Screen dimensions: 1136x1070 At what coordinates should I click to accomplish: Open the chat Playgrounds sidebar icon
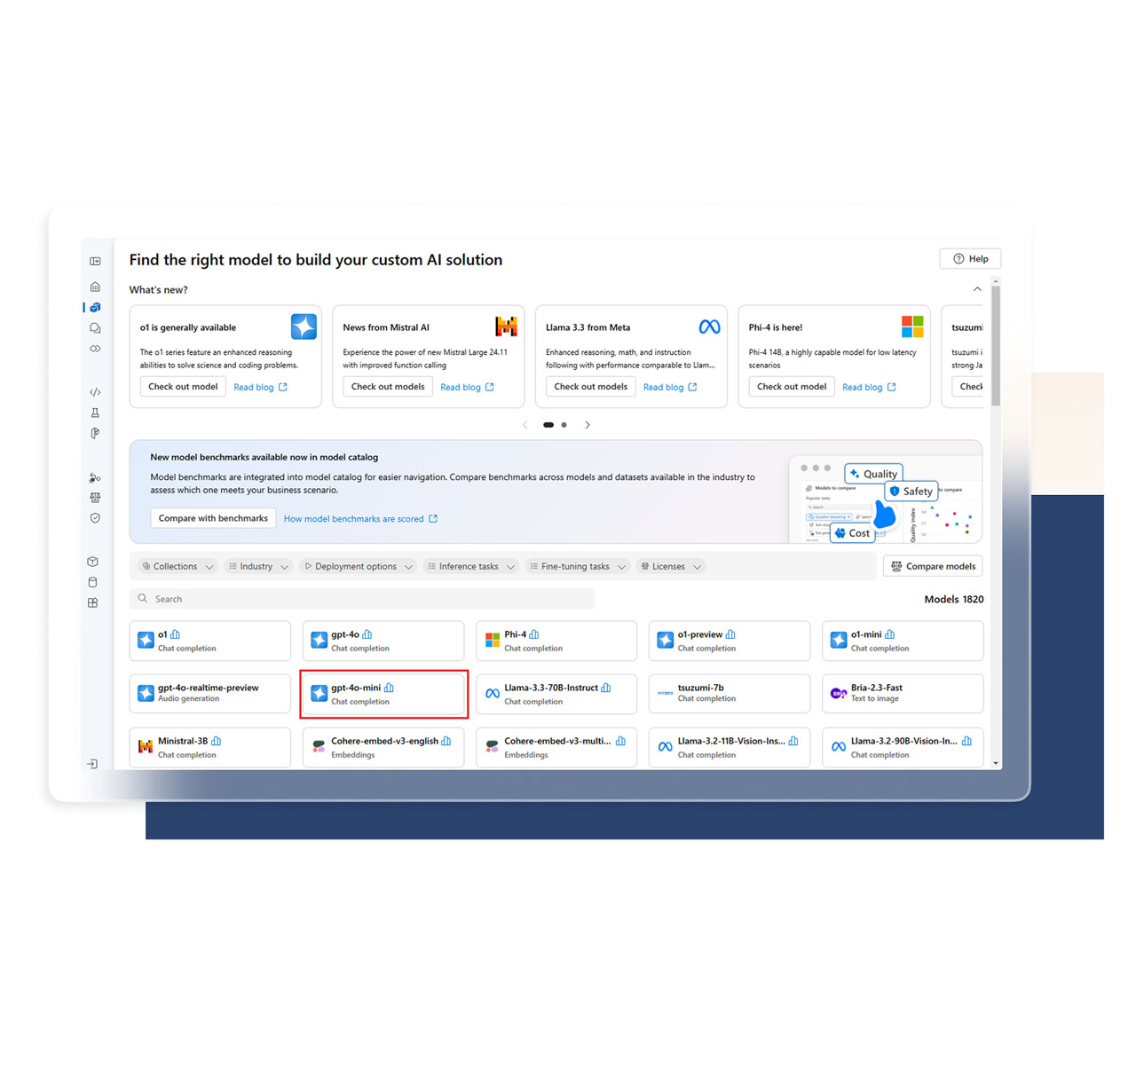[x=95, y=328]
